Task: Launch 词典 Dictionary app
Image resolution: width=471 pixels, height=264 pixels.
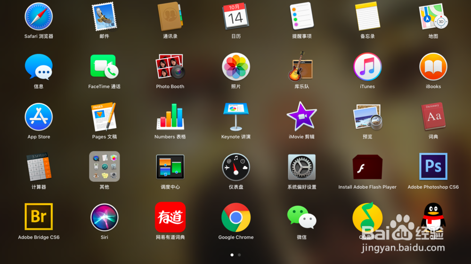Action: (433, 117)
